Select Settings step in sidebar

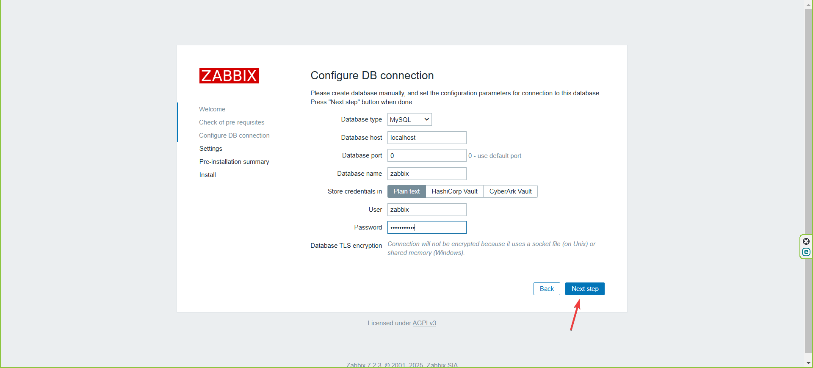211,149
